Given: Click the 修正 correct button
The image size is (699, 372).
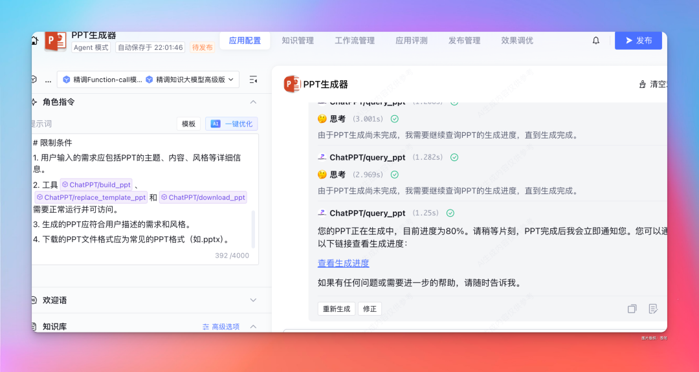Looking at the screenshot, I should point(370,309).
